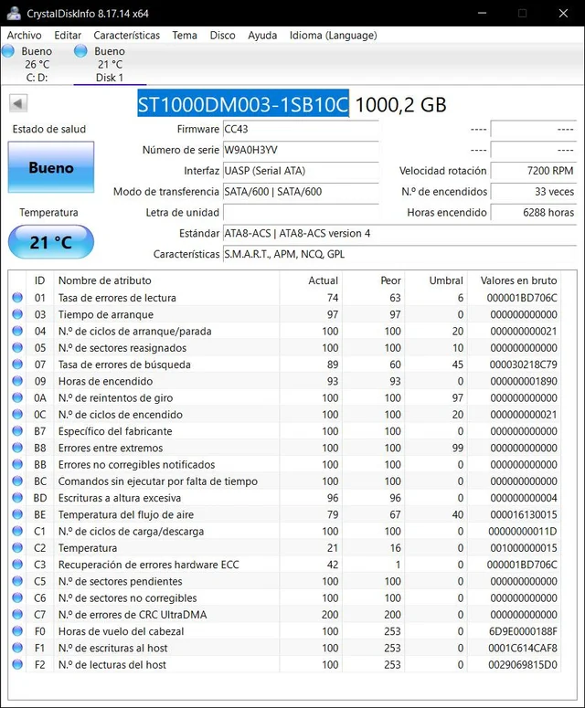585x708 pixels.
Task: Click status dot for Temperatura del flujo de aire
Action: point(17,514)
